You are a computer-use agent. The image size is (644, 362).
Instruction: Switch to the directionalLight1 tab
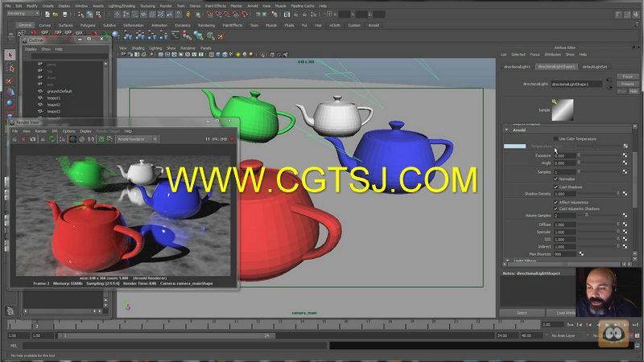[x=517, y=67]
